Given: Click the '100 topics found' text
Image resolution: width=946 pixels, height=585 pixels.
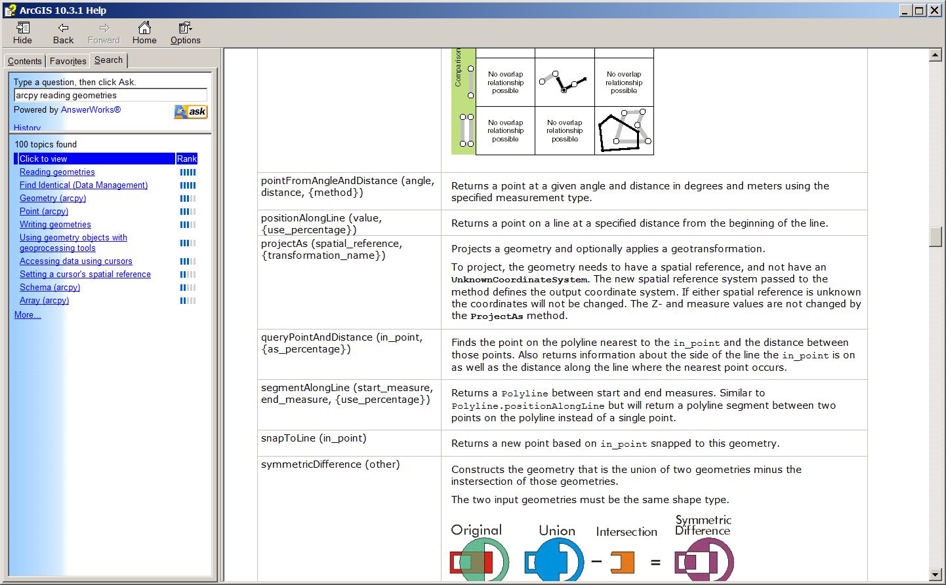Looking at the screenshot, I should (x=46, y=144).
